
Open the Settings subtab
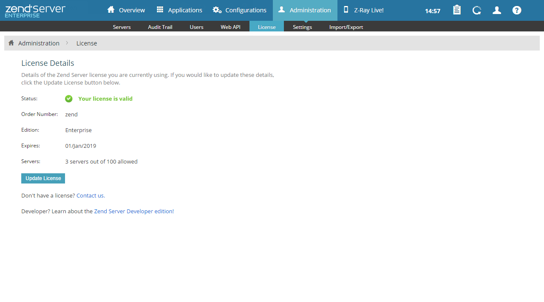tap(303, 27)
